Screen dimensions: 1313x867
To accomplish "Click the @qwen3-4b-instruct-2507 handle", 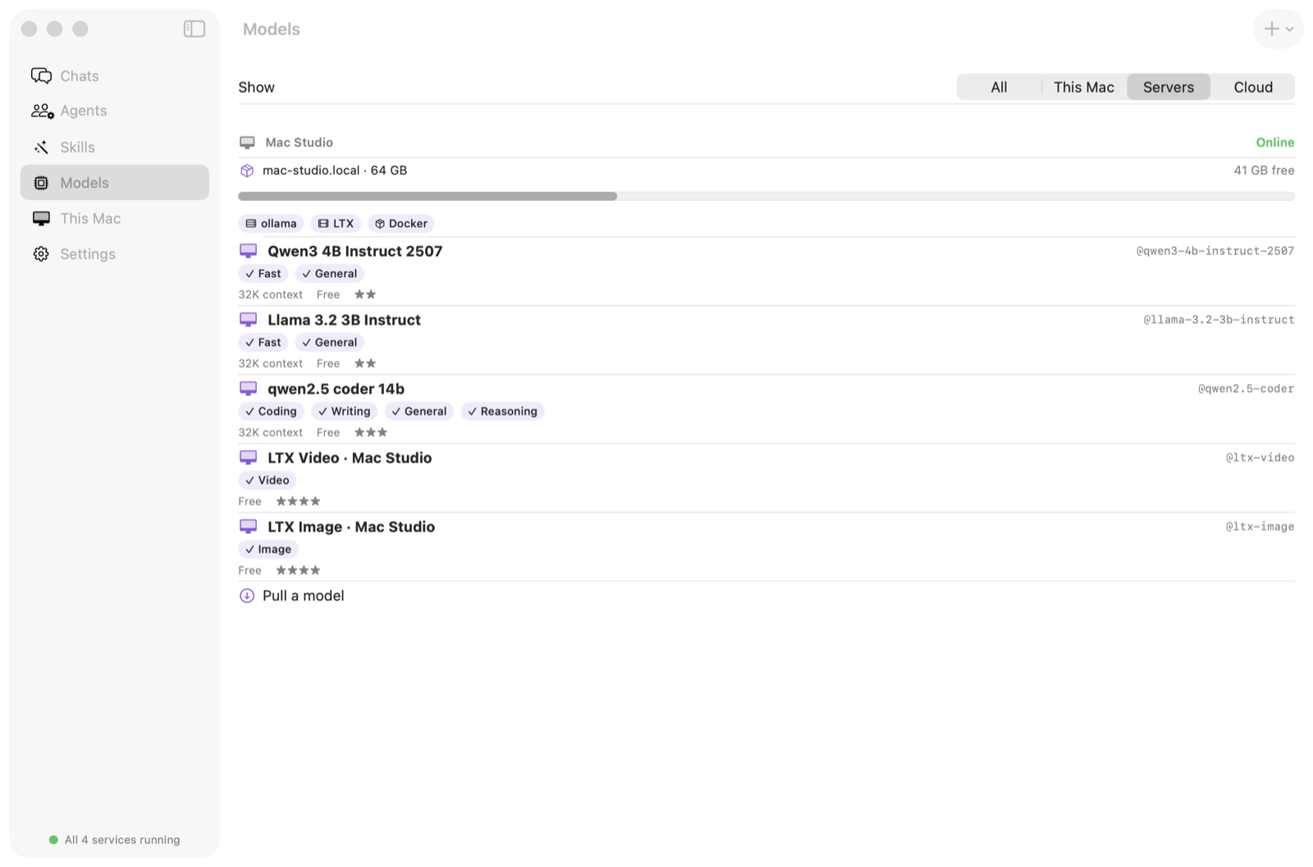I will pos(1215,251).
